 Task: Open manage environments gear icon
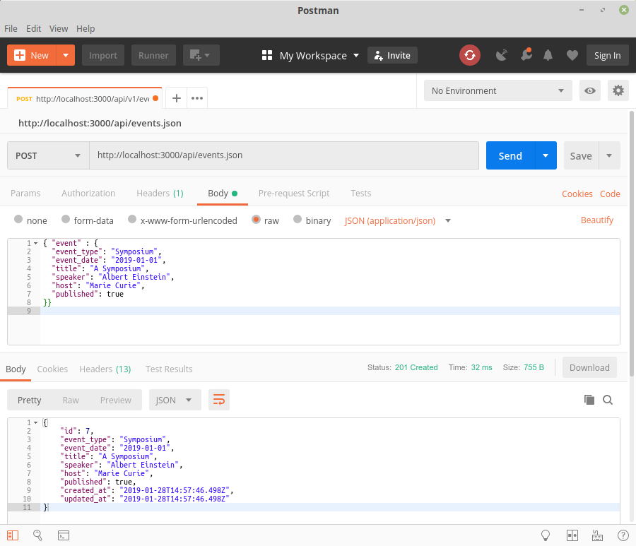(x=618, y=90)
